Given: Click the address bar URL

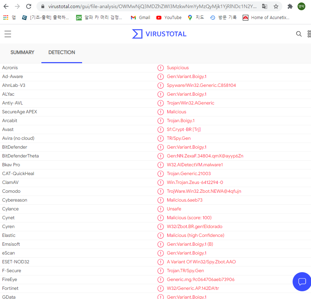Looking at the screenshot, I should (x=152, y=6).
